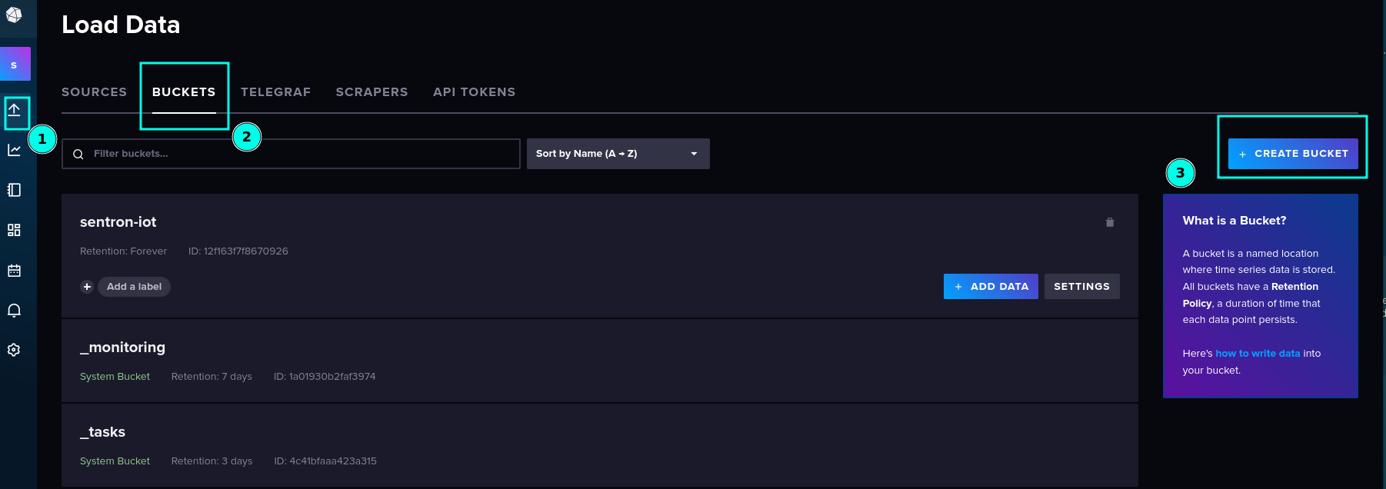Switch to the Telegraf tab
The height and width of the screenshot is (489, 1386).
[x=275, y=91]
